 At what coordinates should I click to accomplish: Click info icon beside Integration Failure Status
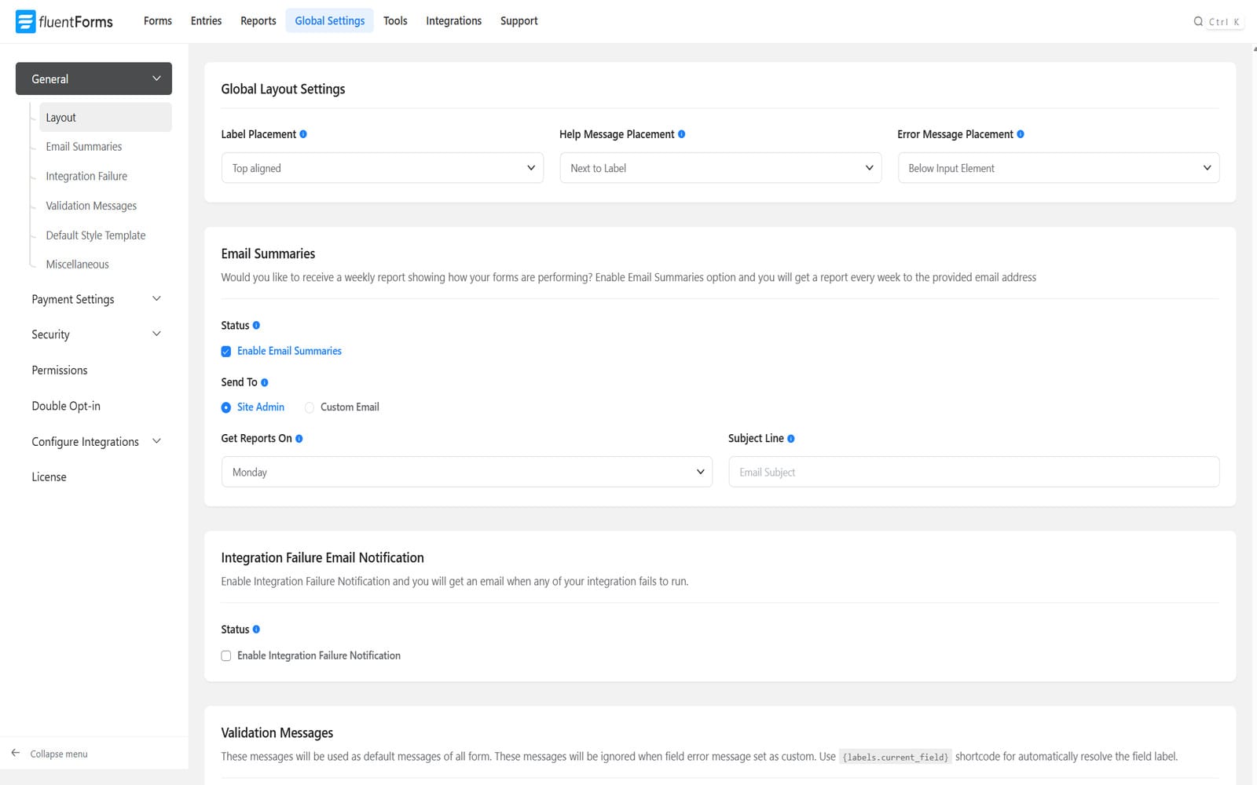tap(256, 630)
